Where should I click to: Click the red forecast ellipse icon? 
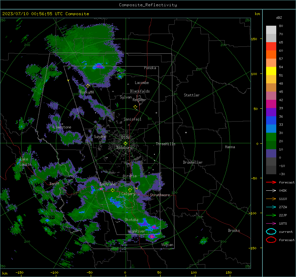coord(271,240)
